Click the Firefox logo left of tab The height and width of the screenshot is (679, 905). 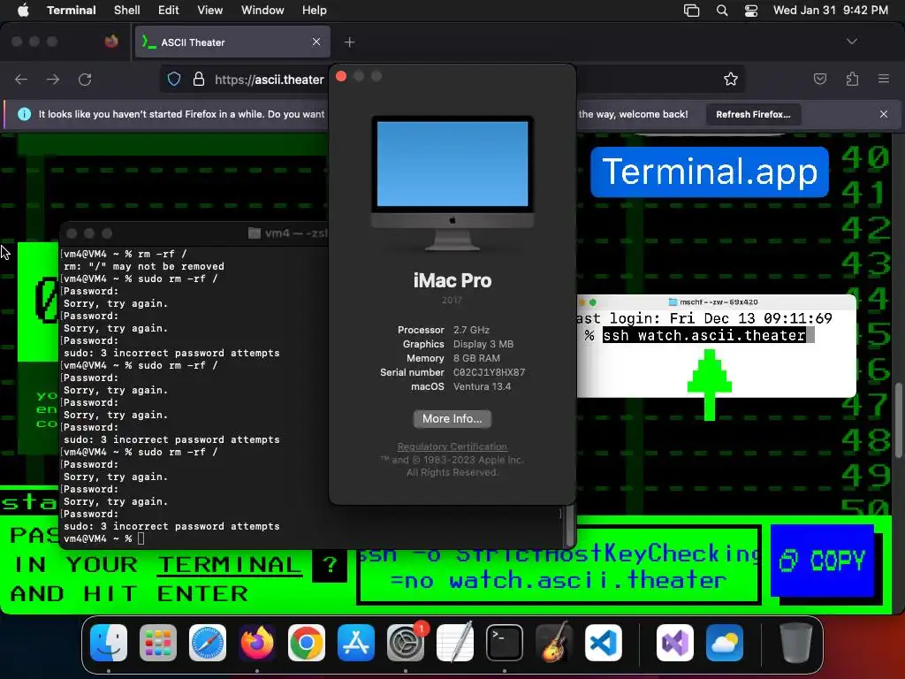coord(110,42)
